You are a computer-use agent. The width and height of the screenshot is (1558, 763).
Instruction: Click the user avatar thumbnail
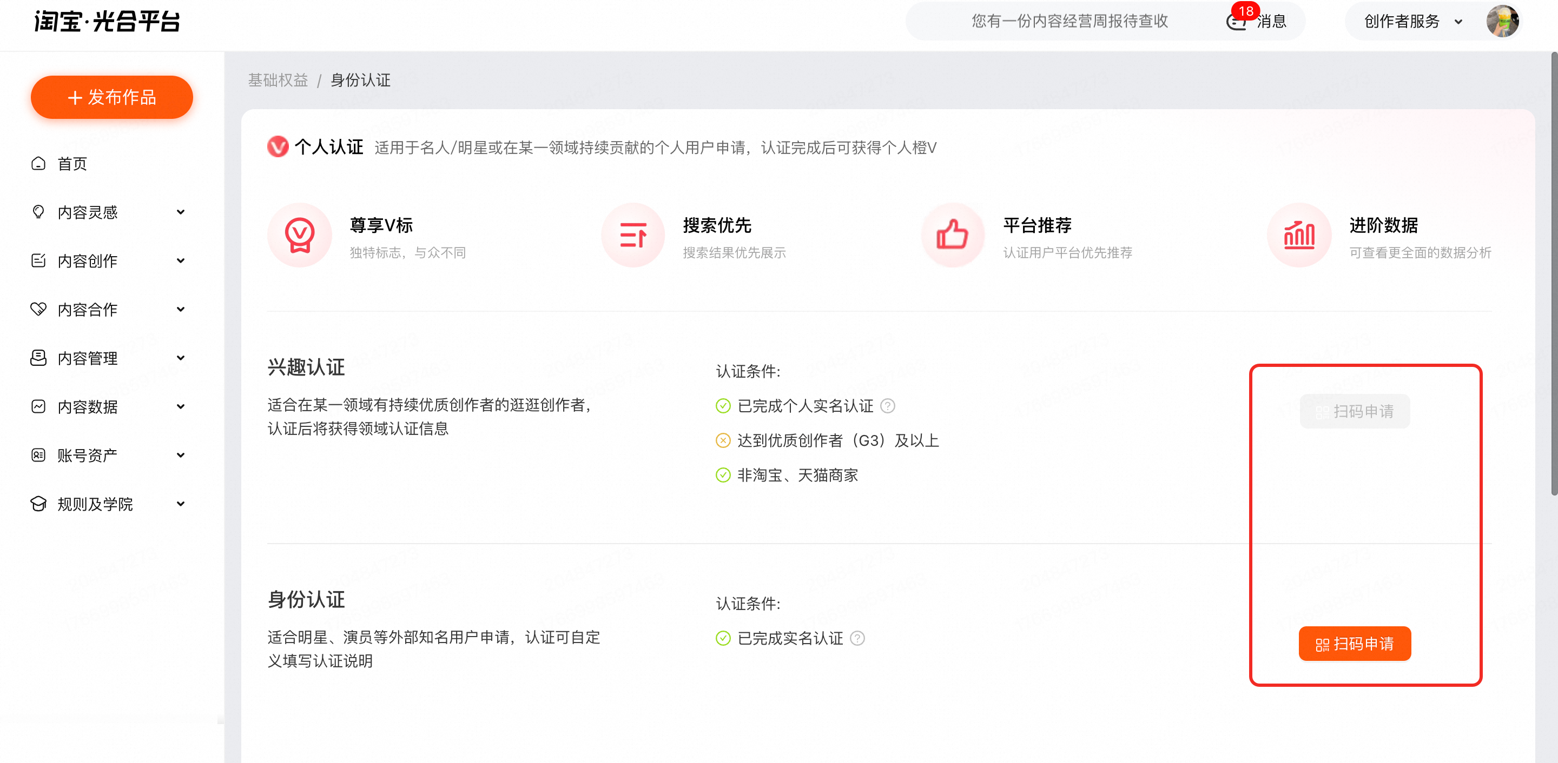point(1502,22)
